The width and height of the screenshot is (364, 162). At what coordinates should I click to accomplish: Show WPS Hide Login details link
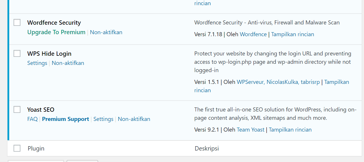click(x=337, y=82)
